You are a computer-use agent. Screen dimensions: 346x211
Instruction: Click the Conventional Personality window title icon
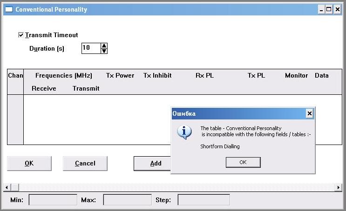pyautogui.click(x=8, y=9)
